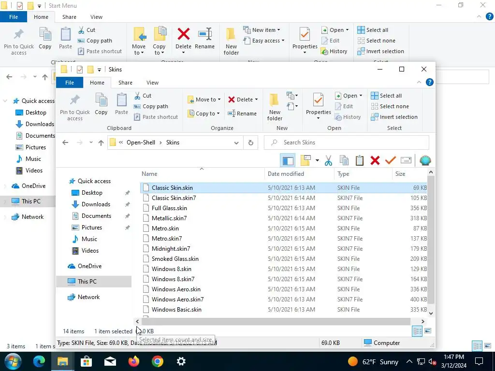The image size is (495, 371).
Task: Click the clipboard Paste icon in Classic Explorer toolbar
Action: (359, 160)
